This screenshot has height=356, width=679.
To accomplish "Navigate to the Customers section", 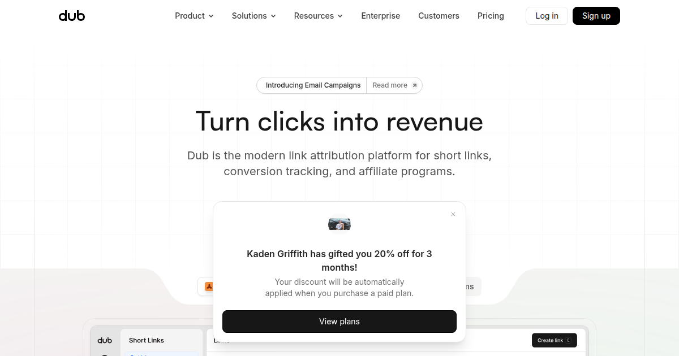I will pos(439,16).
